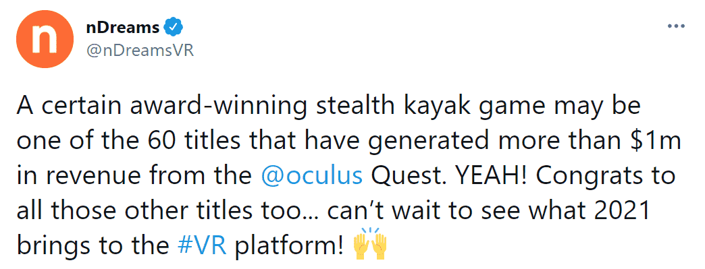705x269 pixels.
Task: Open the #VR hashtag
Action: point(201,246)
